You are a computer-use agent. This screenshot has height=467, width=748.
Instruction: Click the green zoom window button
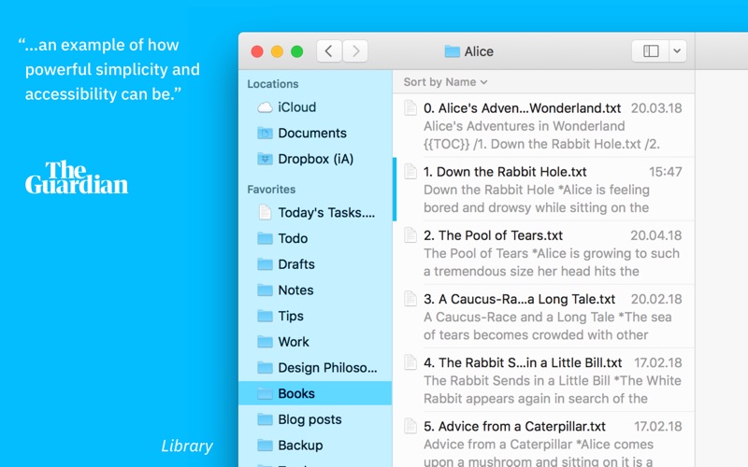[x=296, y=51]
